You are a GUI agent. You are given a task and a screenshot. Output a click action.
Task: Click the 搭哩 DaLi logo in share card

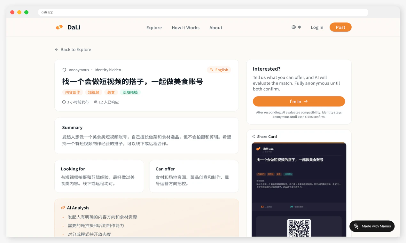(265, 149)
